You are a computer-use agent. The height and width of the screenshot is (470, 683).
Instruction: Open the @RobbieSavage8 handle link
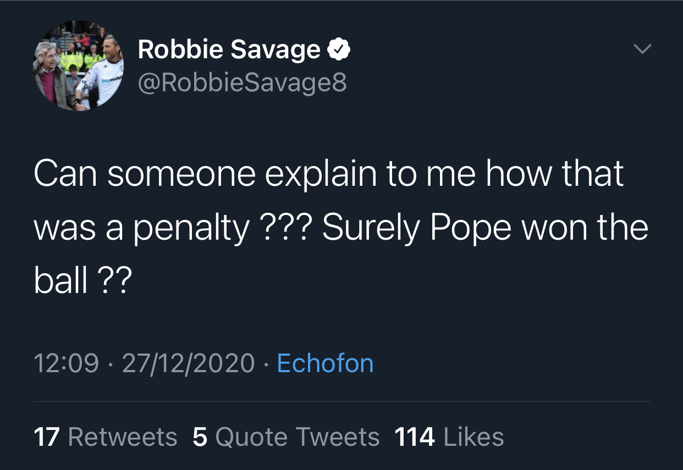click(243, 82)
